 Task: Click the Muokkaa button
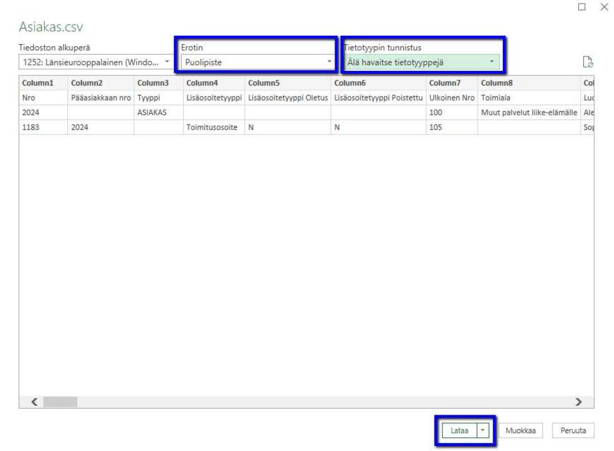pos(521,431)
